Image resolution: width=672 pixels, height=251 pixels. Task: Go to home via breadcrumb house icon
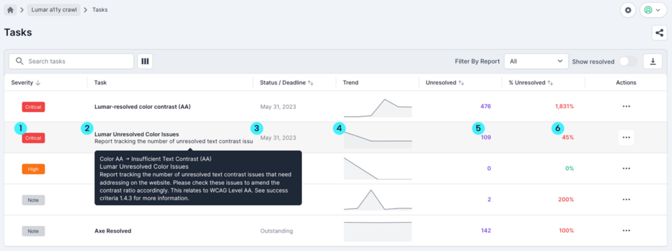pyautogui.click(x=10, y=10)
